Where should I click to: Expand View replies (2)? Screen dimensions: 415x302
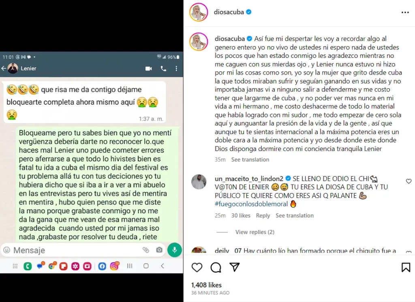pos(255,232)
